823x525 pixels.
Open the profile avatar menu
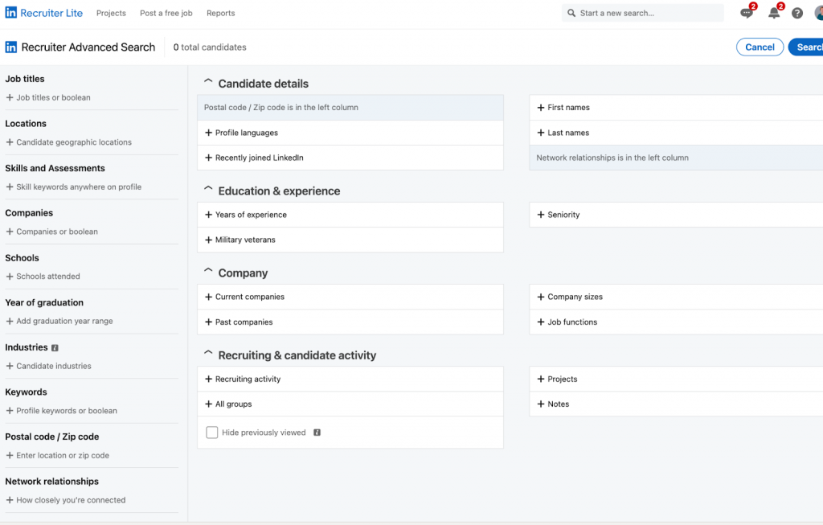pyautogui.click(x=818, y=13)
